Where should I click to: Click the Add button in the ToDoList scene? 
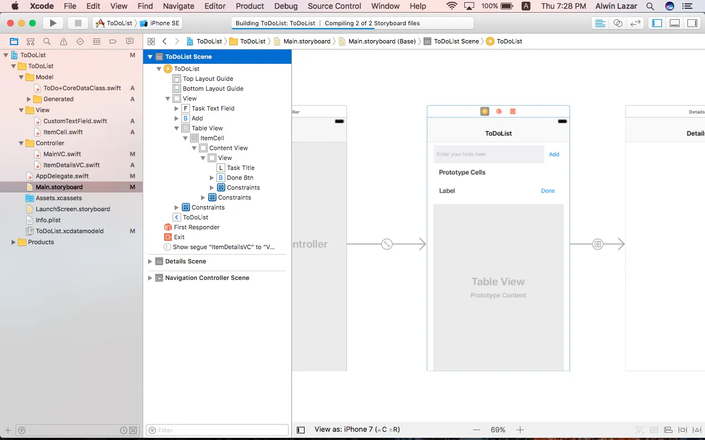click(x=554, y=155)
